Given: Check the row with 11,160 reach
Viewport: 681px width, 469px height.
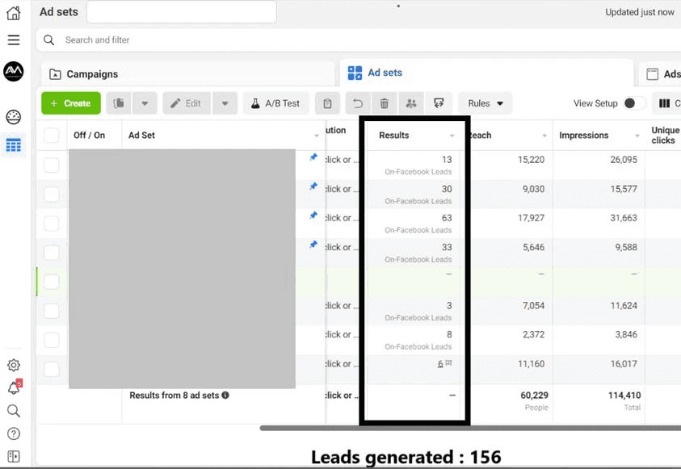Looking at the screenshot, I should point(51,369).
